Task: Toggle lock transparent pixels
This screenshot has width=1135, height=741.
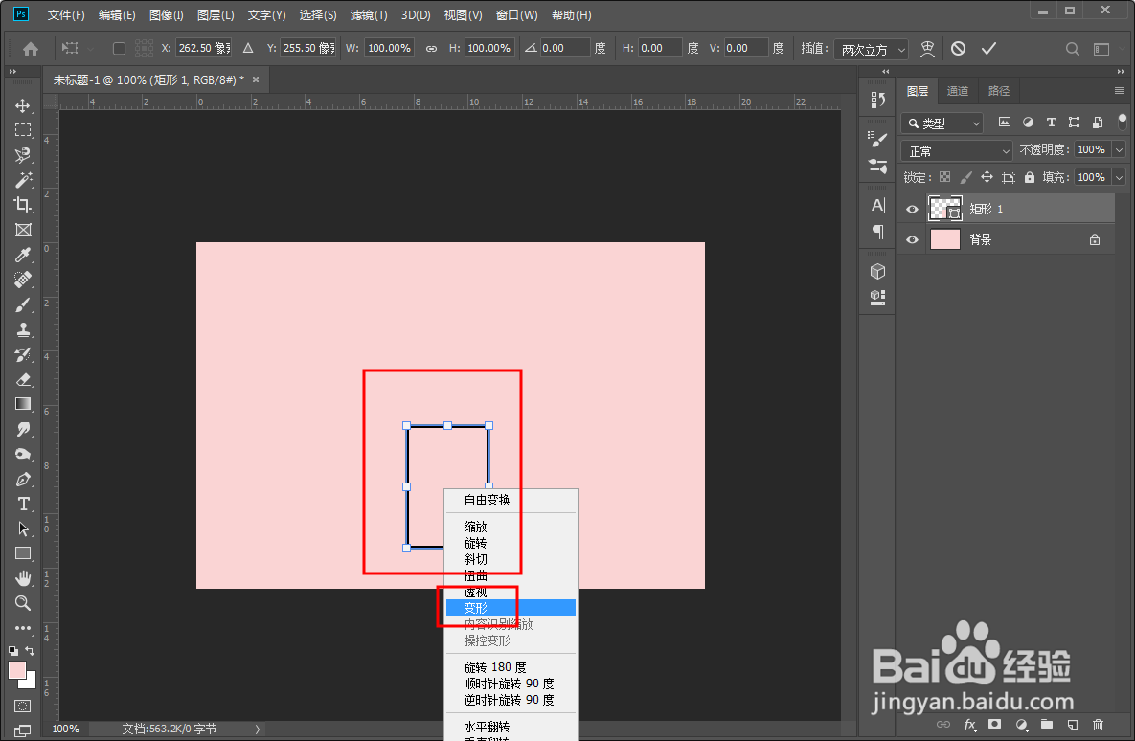Action: point(944,177)
